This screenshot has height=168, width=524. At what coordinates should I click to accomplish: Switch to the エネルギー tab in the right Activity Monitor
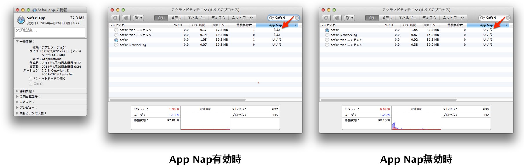click(407, 18)
